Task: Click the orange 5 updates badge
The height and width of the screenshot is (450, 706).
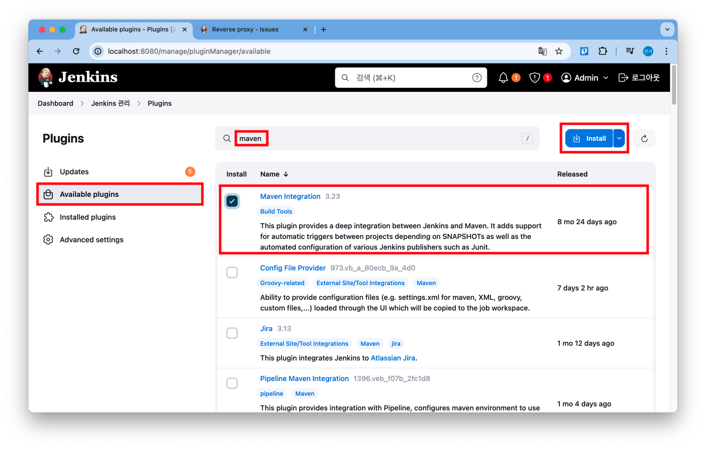Action: tap(190, 172)
